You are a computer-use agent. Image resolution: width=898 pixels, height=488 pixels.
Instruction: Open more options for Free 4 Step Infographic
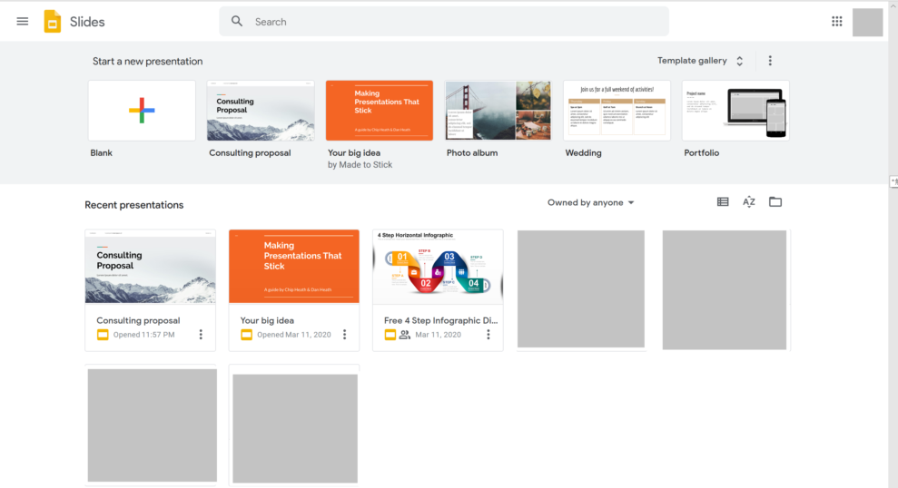coord(488,335)
